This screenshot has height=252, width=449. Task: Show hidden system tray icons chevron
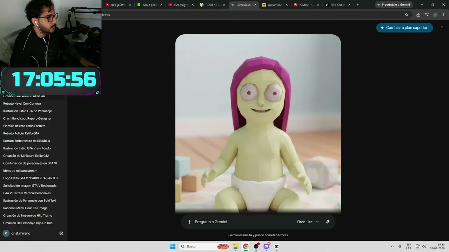392,246
